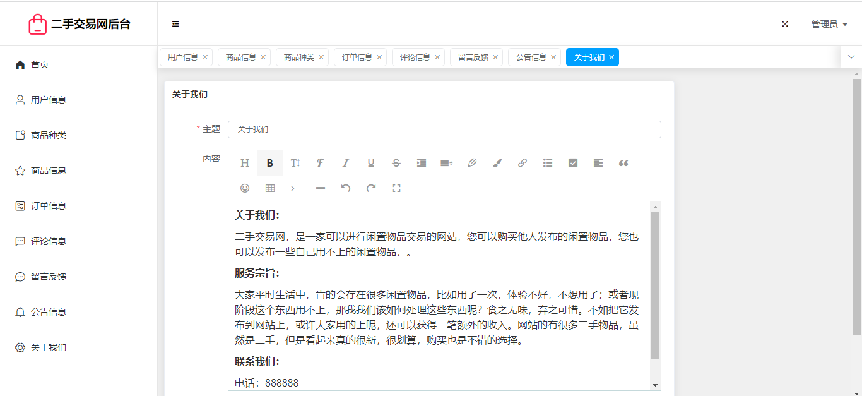The image size is (862, 396).
Task: Toggle fullscreen editor mode
Action: pyautogui.click(x=396, y=188)
